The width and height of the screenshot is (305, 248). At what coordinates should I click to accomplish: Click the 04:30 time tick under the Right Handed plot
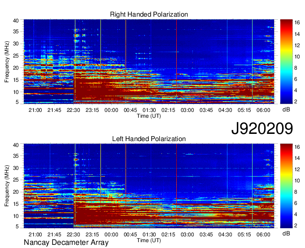coord(225,110)
